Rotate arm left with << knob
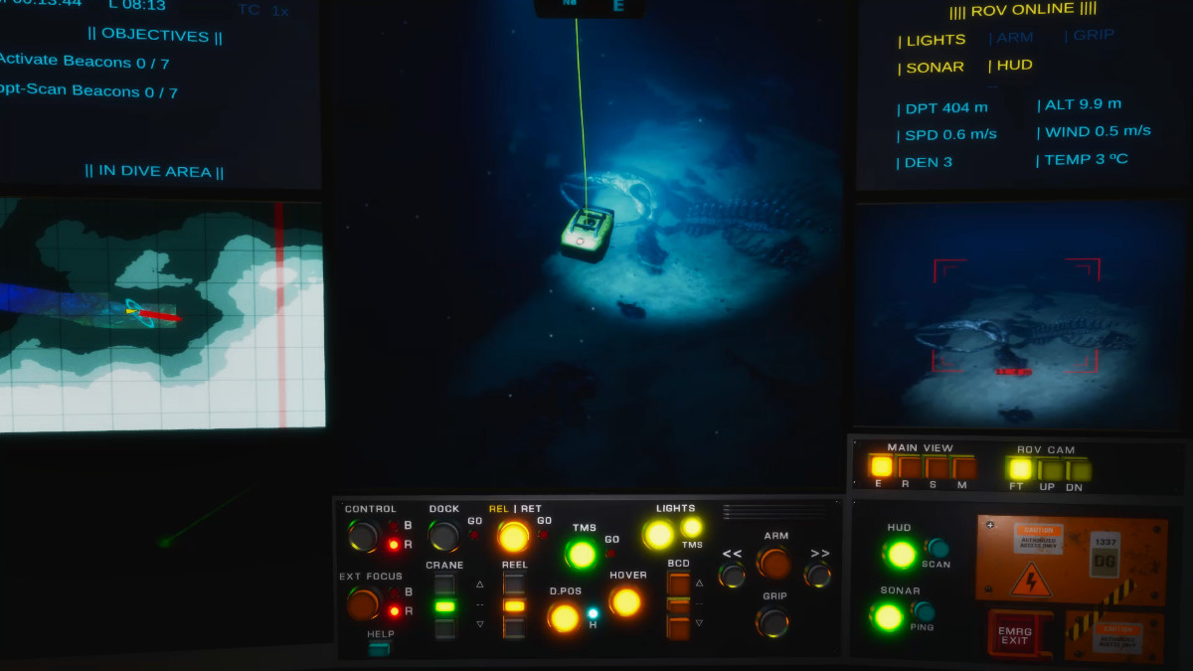Screen dimensions: 1193x671 coord(732,575)
